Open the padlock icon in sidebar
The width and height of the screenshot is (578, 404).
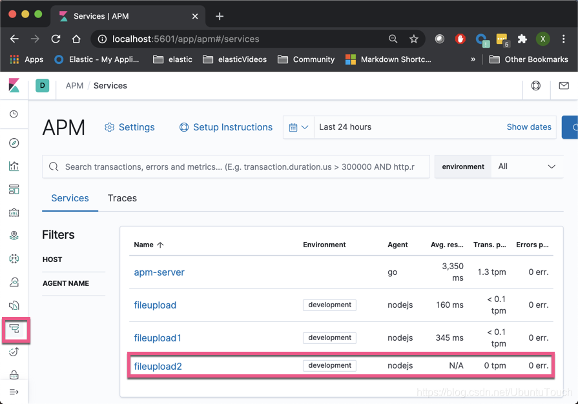click(x=14, y=374)
